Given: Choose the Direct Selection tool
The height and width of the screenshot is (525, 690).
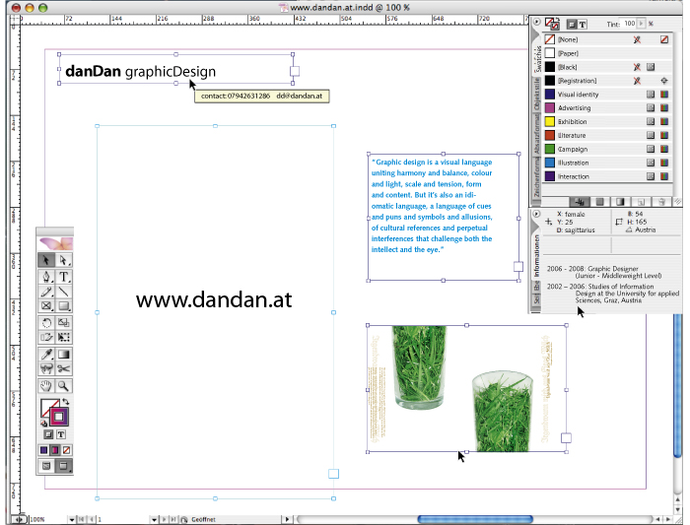Looking at the screenshot, I should 64,260.
